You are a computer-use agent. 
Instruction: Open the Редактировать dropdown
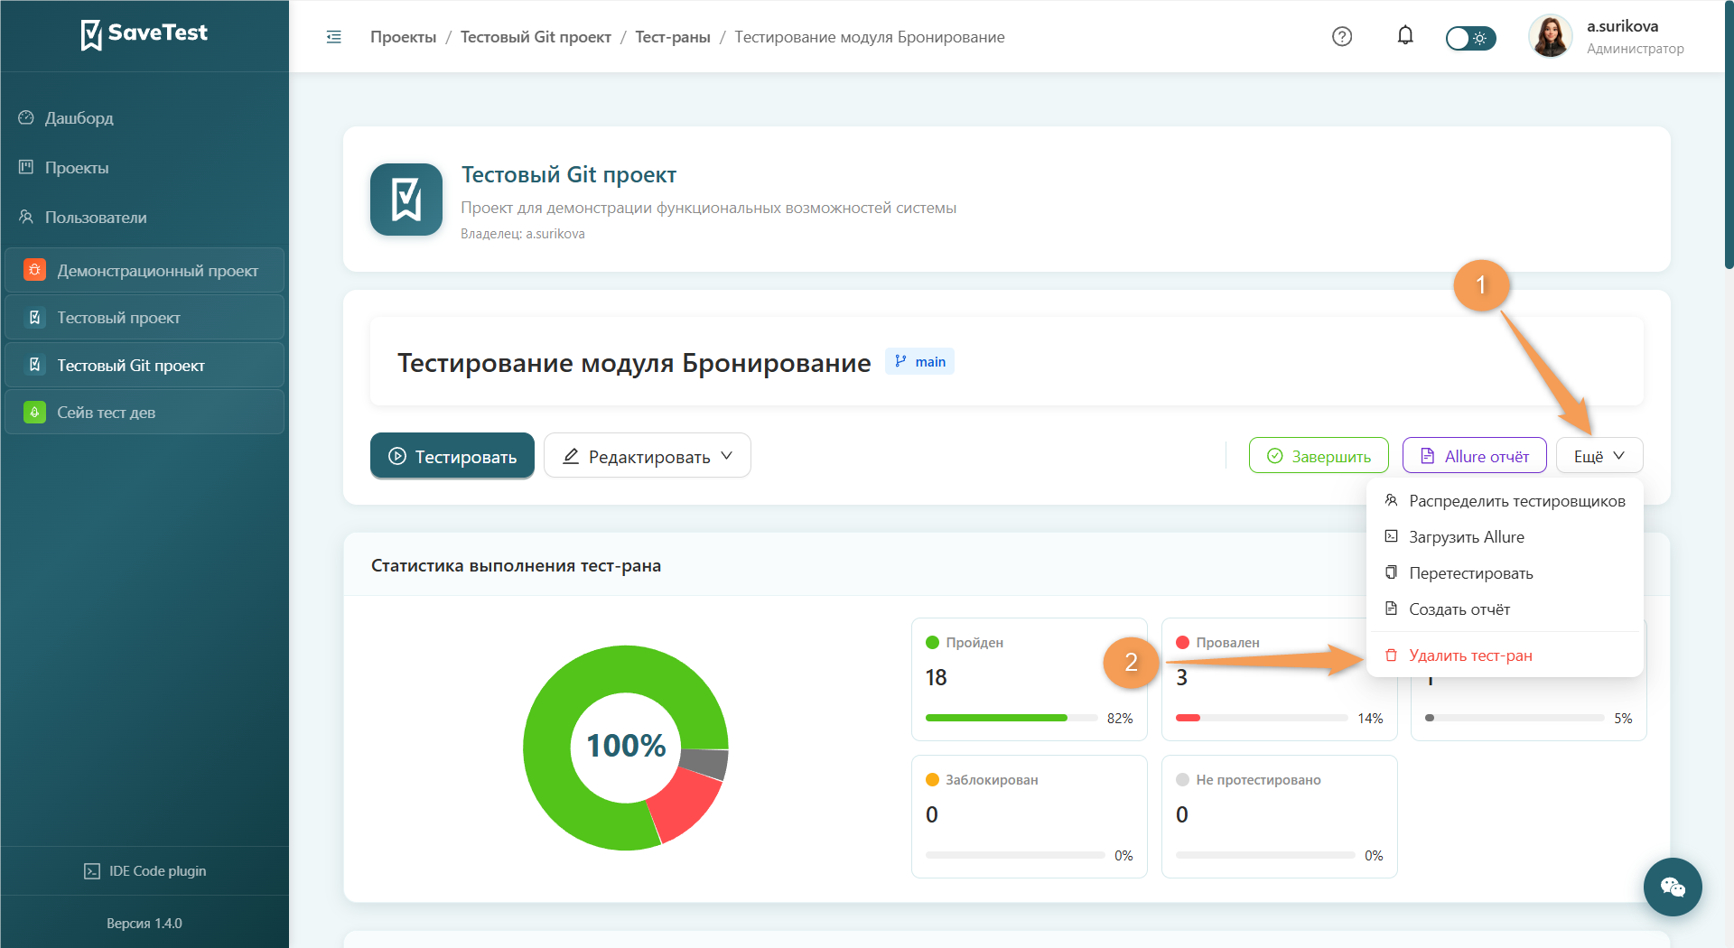tap(648, 456)
